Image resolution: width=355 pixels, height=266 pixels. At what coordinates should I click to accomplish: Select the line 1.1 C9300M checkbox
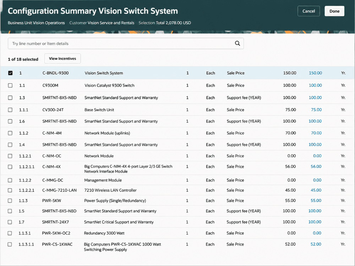[x=10, y=85]
